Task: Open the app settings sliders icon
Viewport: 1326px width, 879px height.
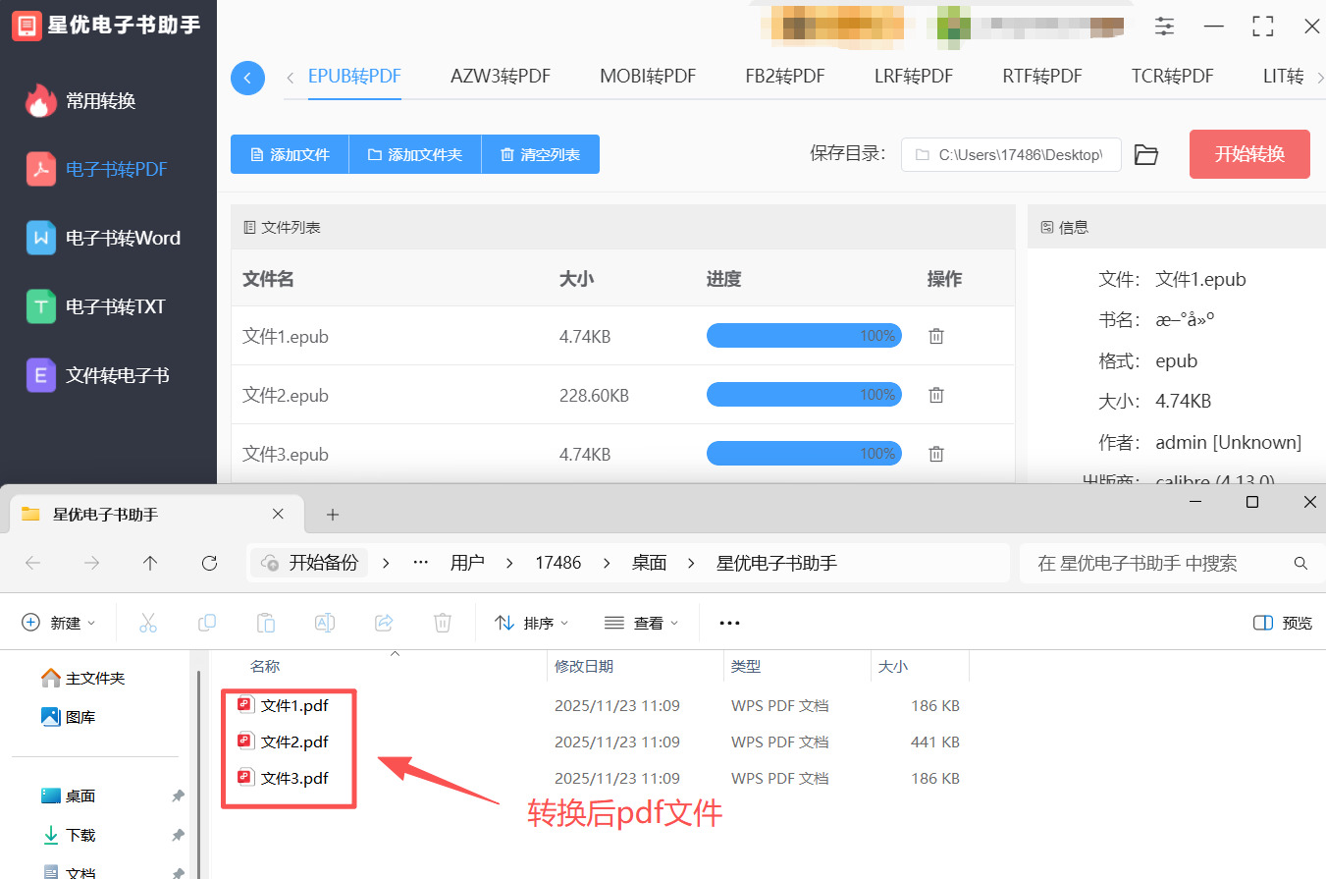Action: (1164, 27)
